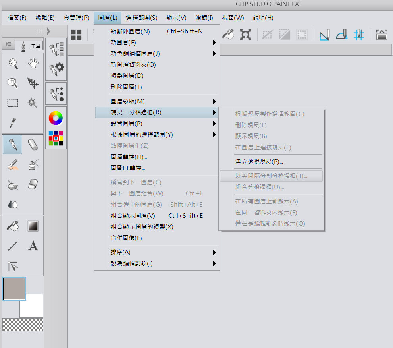393x348 pixels.
Task: Select the Correct Line tool
Action: pyautogui.click(x=13, y=266)
